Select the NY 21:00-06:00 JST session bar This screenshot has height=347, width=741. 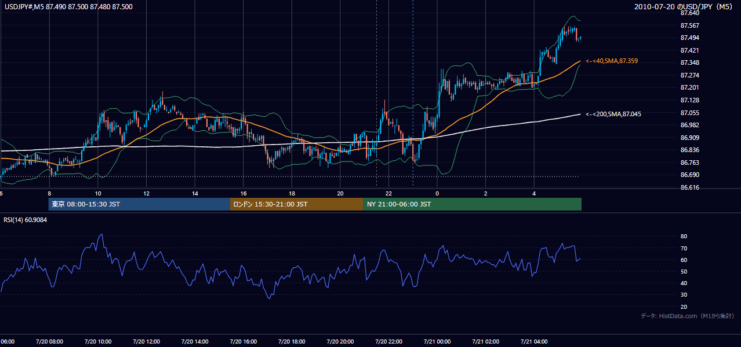click(x=473, y=204)
